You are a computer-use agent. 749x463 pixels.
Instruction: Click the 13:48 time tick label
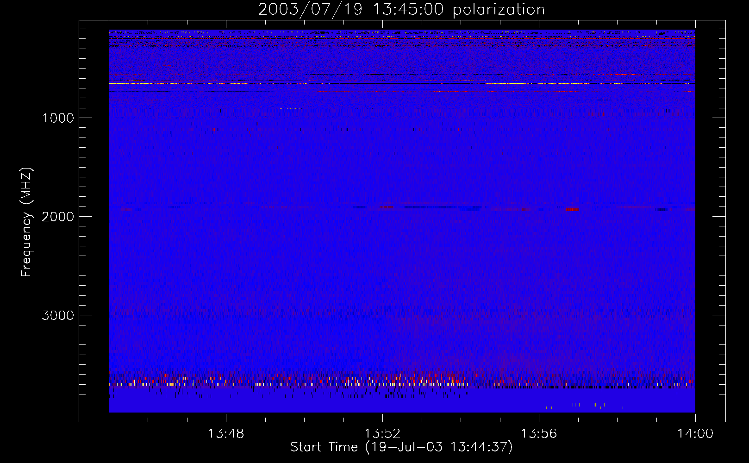tap(226, 434)
